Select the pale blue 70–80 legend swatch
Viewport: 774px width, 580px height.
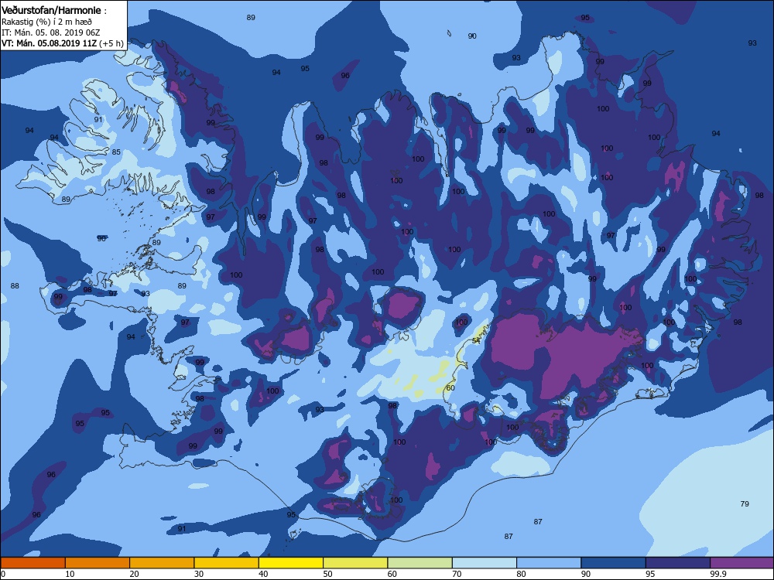tap(485, 563)
